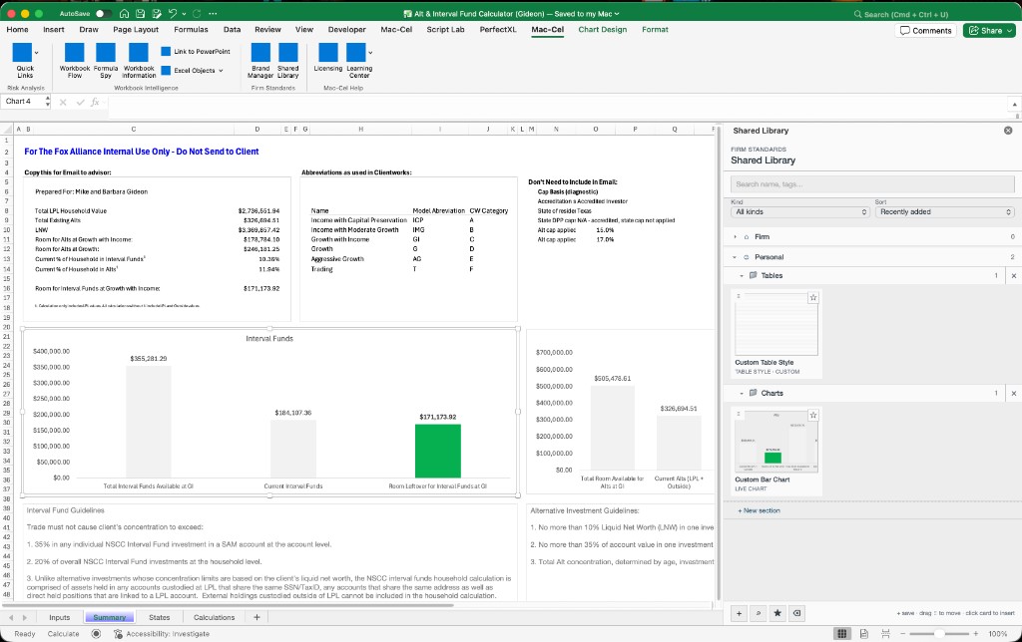Open the Sort 'Recently added' dropdown
The image size is (1022, 642).
coord(944,212)
